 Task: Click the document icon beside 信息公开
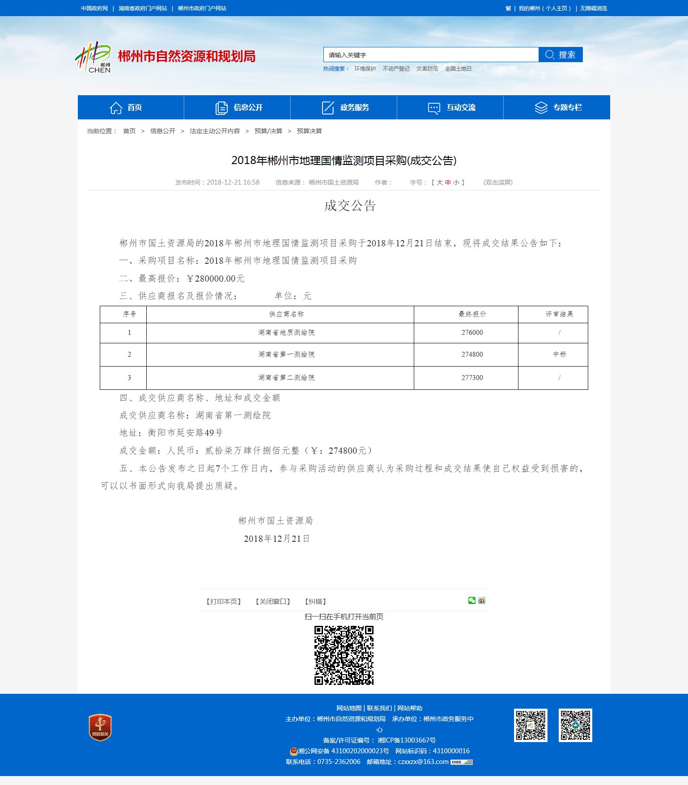(221, 108)
